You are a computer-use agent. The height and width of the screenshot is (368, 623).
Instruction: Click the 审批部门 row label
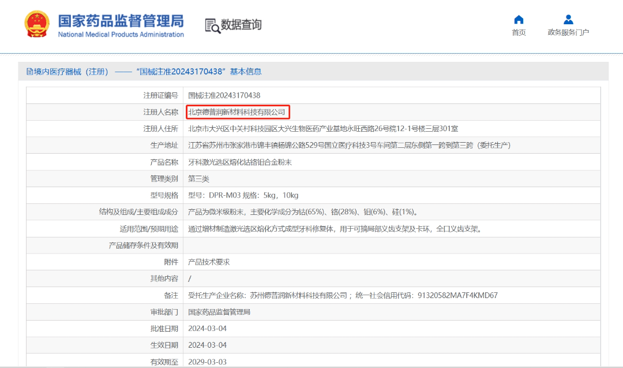(x=164, y=312)
